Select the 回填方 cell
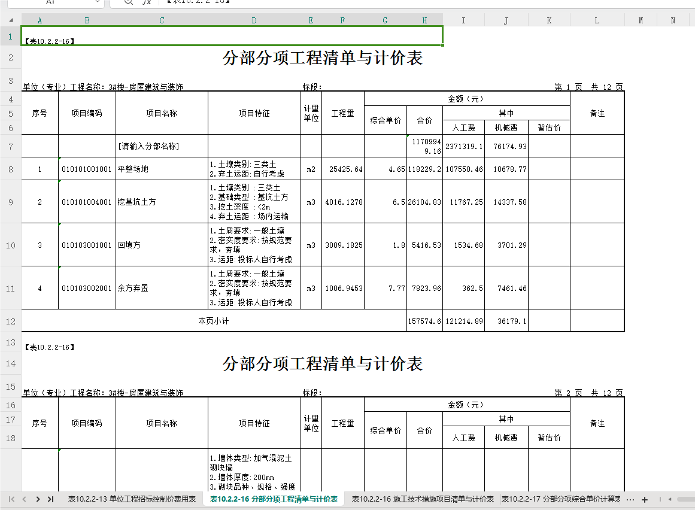 point(162,245)
